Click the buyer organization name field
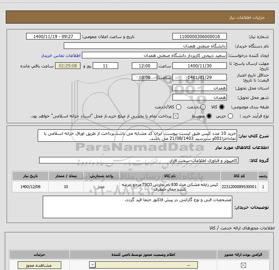The width and height of the screenshot is (279, 270). click(x=145, y=46)
